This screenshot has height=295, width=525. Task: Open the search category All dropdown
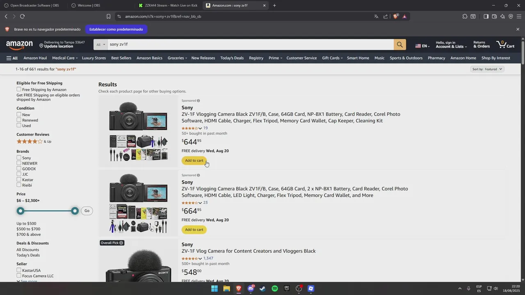point(100,45)
